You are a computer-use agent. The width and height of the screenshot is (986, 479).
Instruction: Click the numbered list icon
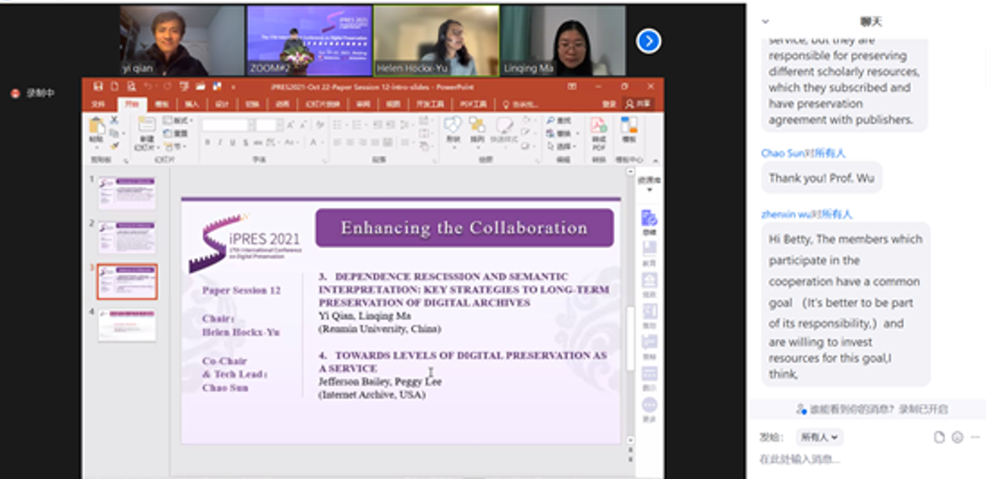tap(357, 124)
